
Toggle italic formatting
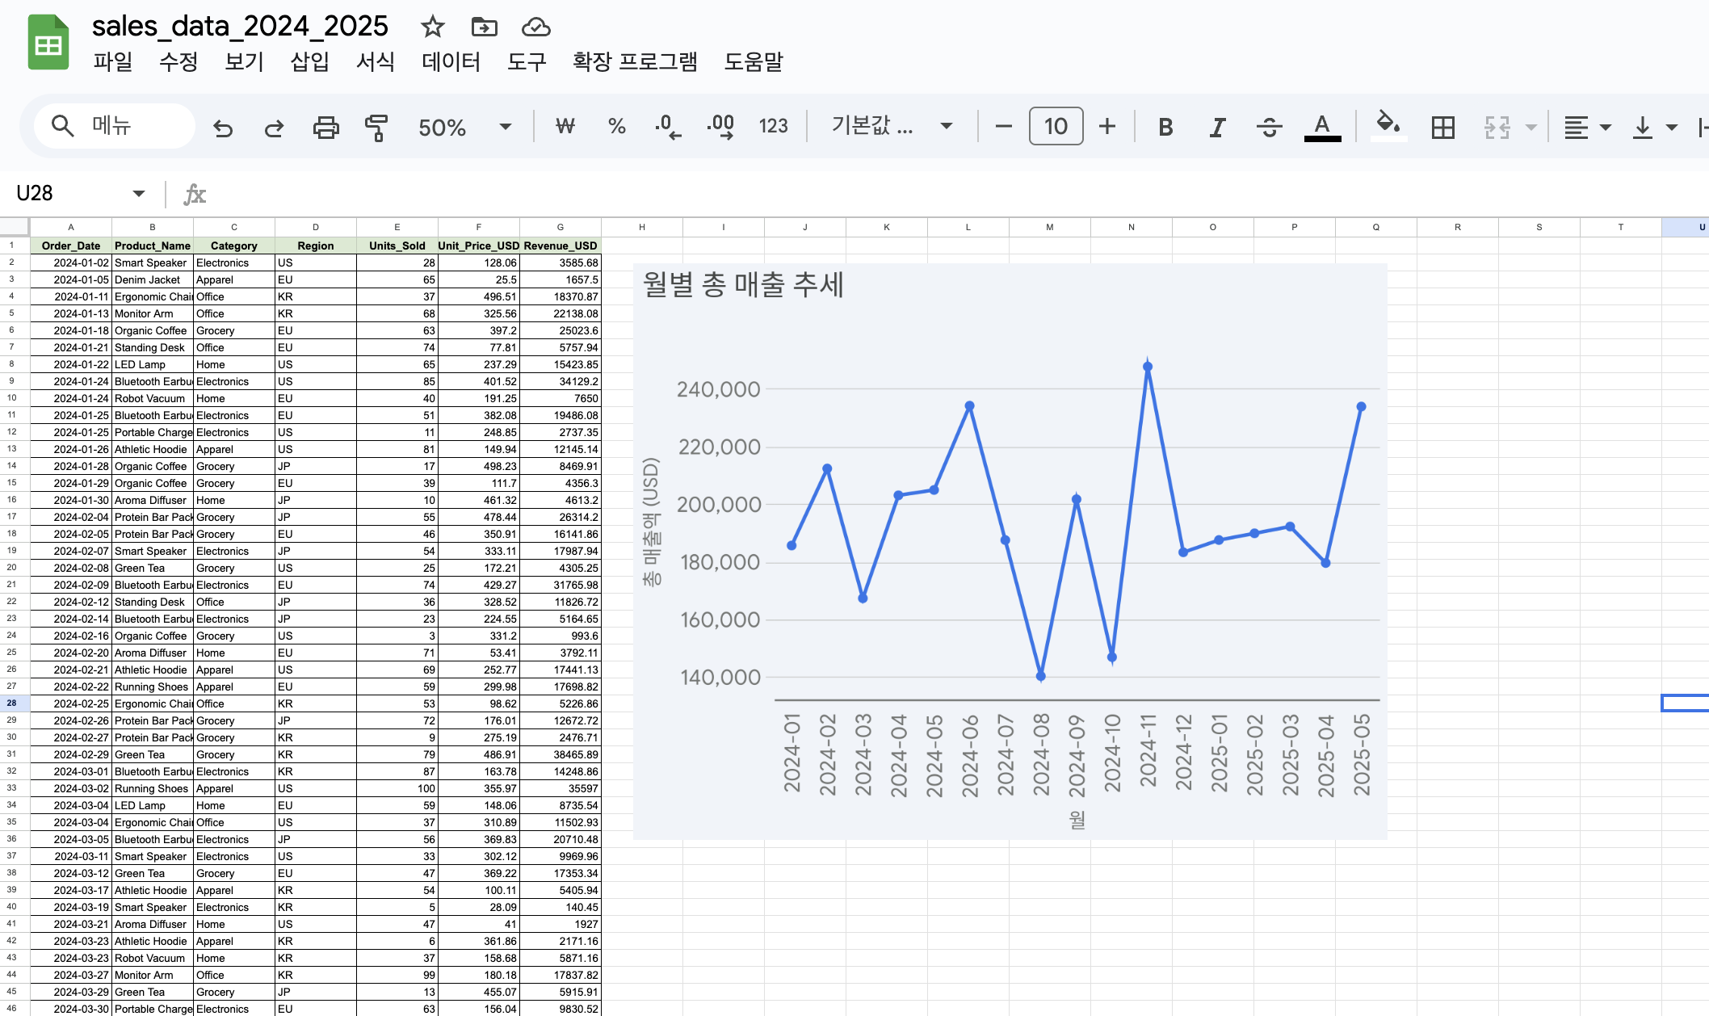[x=1217, y=127]
